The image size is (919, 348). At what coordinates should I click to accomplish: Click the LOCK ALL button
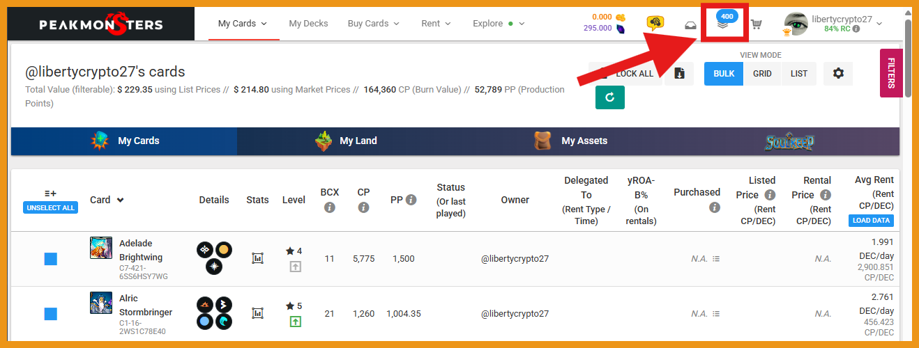pos(625,74)
